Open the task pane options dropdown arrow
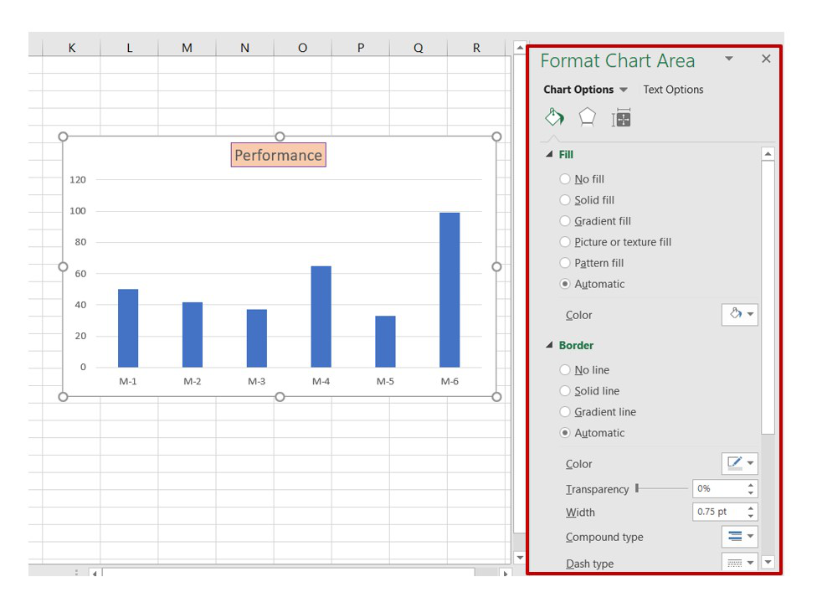This screenshot has width=822, height=608. (x=728, y=59)
